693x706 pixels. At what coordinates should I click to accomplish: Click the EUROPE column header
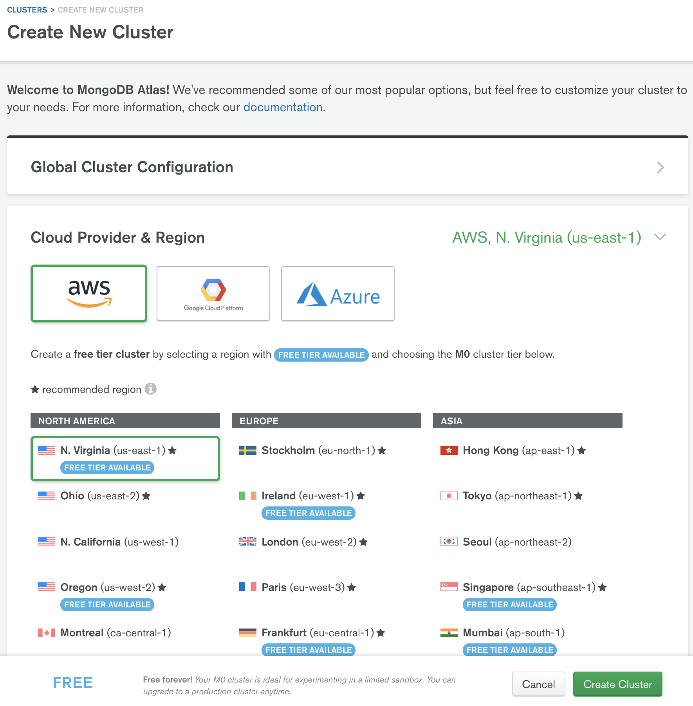tap(326, 421)
